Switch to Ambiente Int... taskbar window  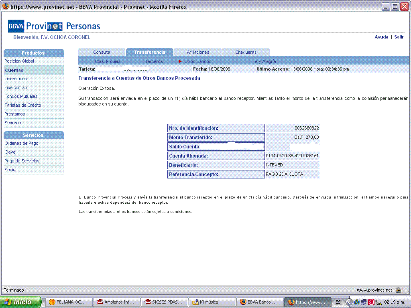[x=117, y=302]
